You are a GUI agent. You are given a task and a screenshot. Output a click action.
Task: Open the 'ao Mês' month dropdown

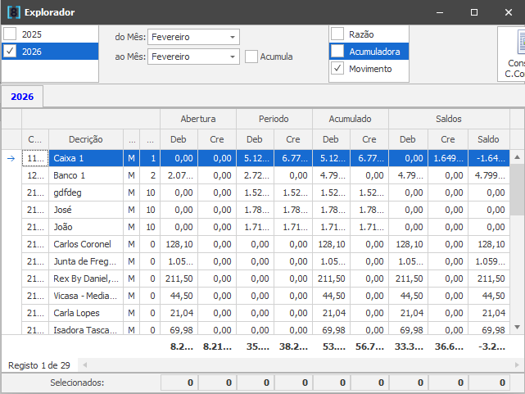[x=233, y=57]
